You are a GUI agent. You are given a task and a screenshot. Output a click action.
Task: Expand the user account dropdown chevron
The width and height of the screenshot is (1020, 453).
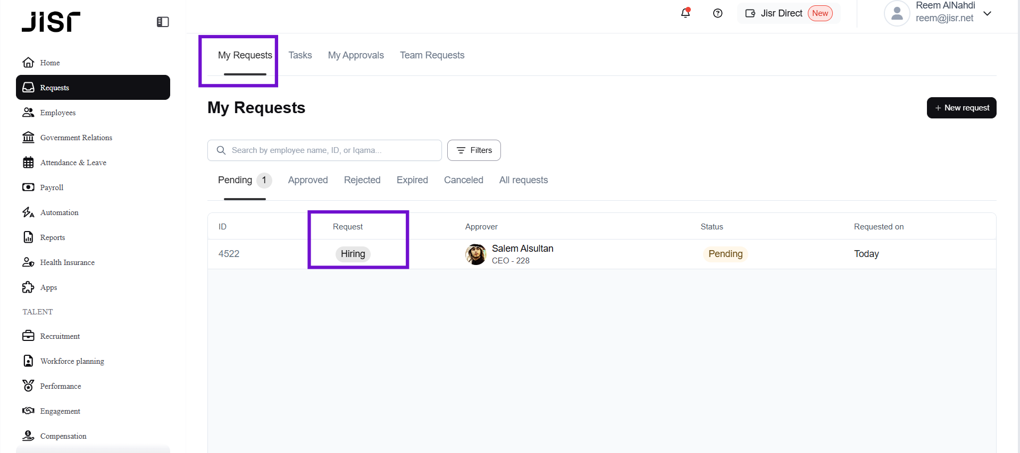click(987, 13)
